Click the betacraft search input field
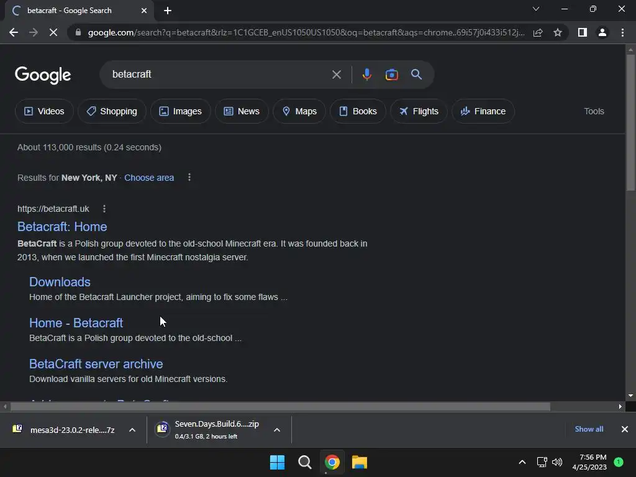The image size is (636, 477). [x=219, y=75]
